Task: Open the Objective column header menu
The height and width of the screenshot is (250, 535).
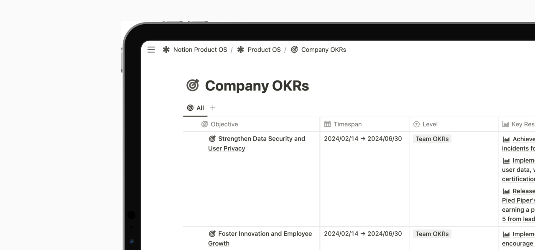Action: tap(224, 124)
